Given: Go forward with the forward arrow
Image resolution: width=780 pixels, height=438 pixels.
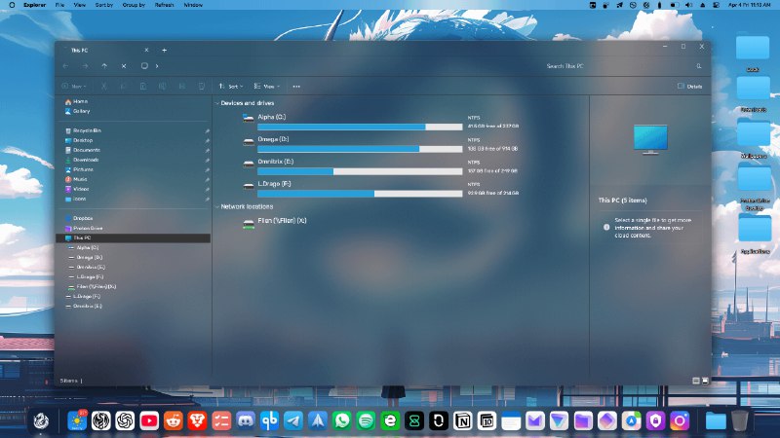Looking at the screenshot, I should pyautogui.click(x=85, y=66).
